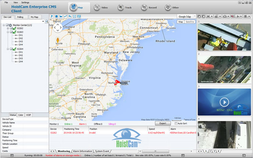This screenshot has width=253, height=158.
Task: Click the video split layout icon
Action: pyautogui.click(x=217, y=16)
